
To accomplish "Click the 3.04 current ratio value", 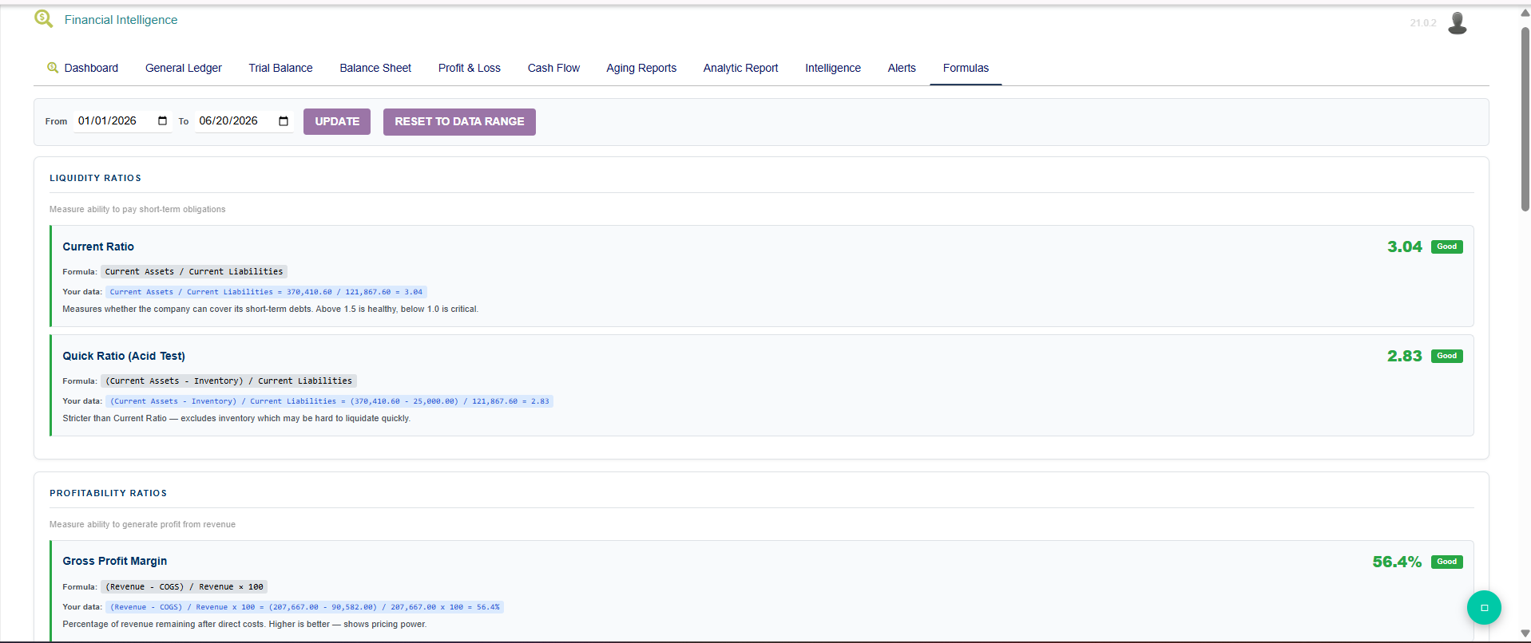I will pyautogui.click(x=1405, y=247).
